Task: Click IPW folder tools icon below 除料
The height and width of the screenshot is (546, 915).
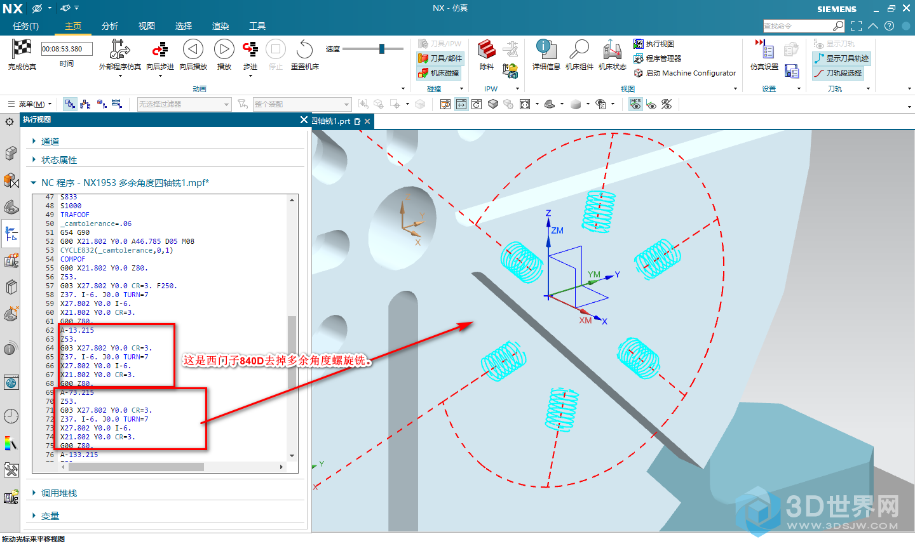Action: [x=510, y=70]
